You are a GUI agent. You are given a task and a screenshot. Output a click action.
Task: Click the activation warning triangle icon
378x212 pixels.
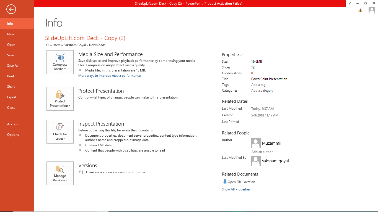360,10
